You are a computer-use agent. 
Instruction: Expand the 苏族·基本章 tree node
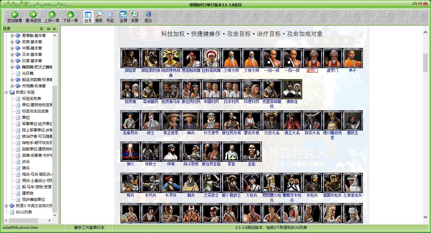[12, 42]
